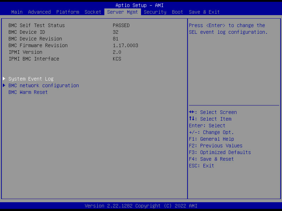The height and width of the screenshot is (211, 282).
Task: Select the IPMI Version label
Action: pos(25,52)
